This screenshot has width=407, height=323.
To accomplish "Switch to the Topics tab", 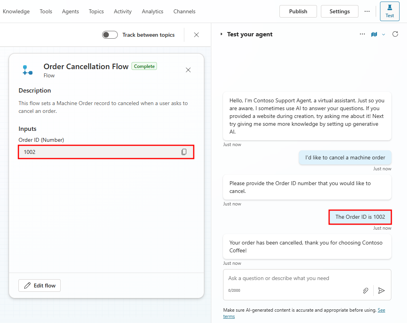I will [96, 11].
